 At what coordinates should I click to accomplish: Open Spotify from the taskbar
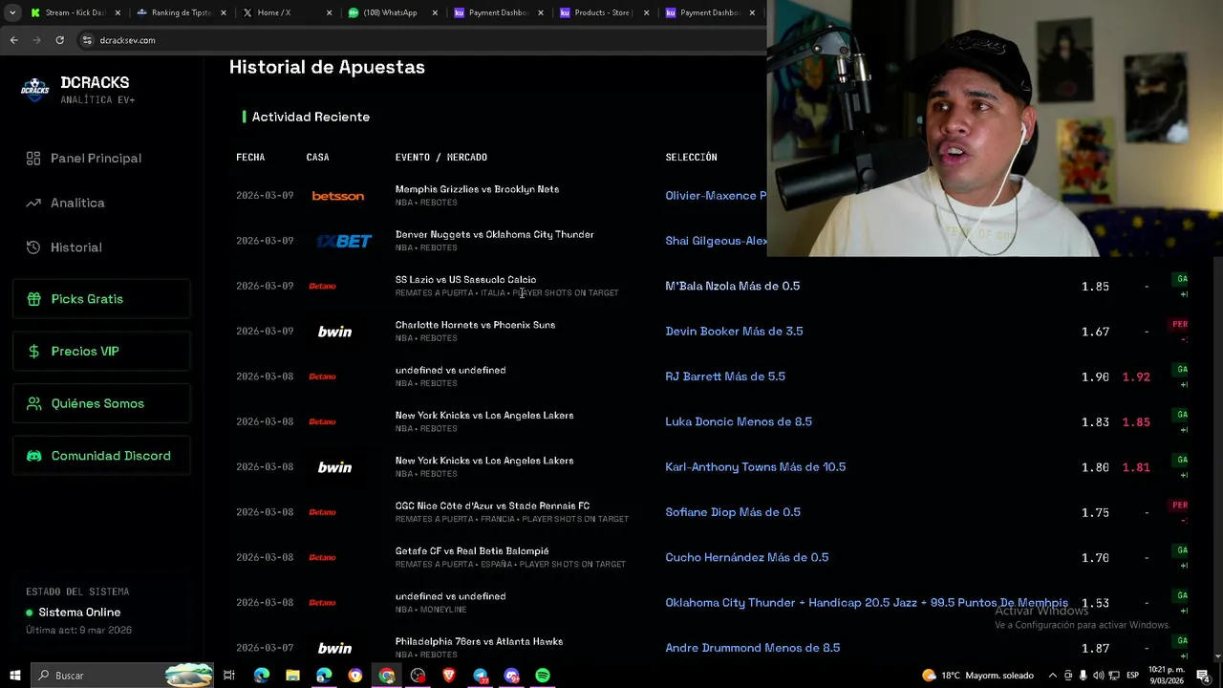[543, 676]
